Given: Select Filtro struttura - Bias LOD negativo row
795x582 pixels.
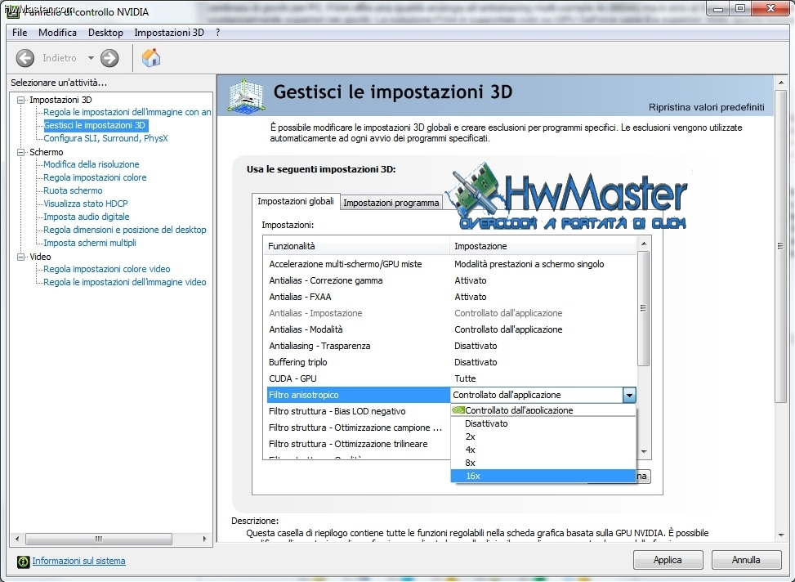Looking at the screenshot, I should click(358, 411).
